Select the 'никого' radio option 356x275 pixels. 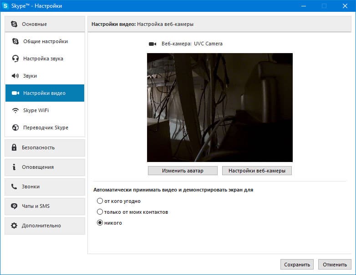[100, 223]
